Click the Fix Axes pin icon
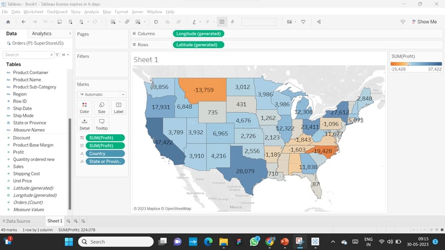This screenshot has width=445, height=250. tap(232, 22)
